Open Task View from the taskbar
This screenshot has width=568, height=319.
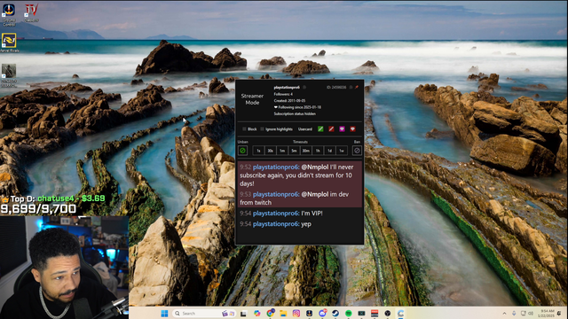[243, 314]
